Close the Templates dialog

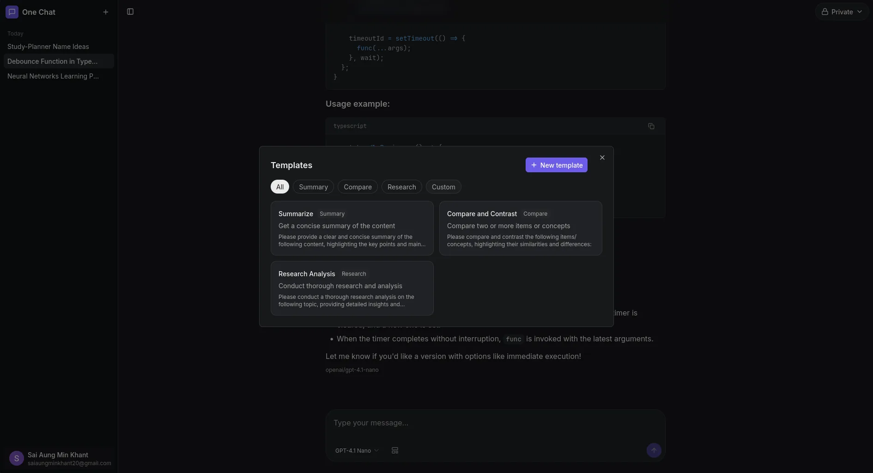tap(602, 158)
